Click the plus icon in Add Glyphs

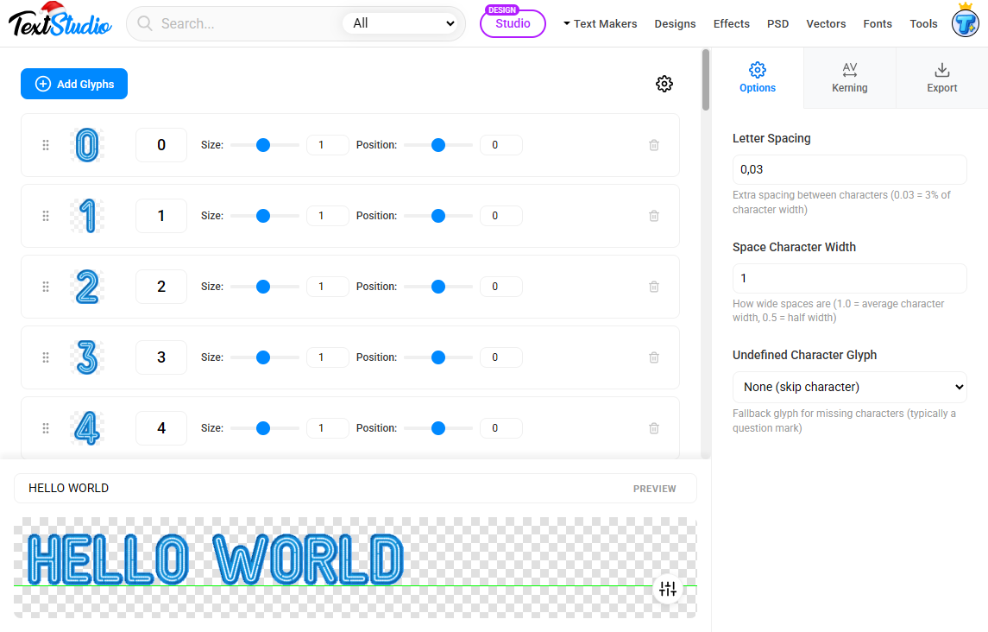[x=41, y=84]
